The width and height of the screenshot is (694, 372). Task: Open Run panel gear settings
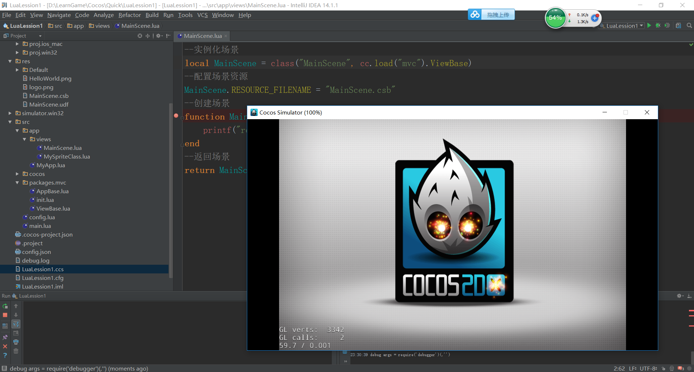680,296
